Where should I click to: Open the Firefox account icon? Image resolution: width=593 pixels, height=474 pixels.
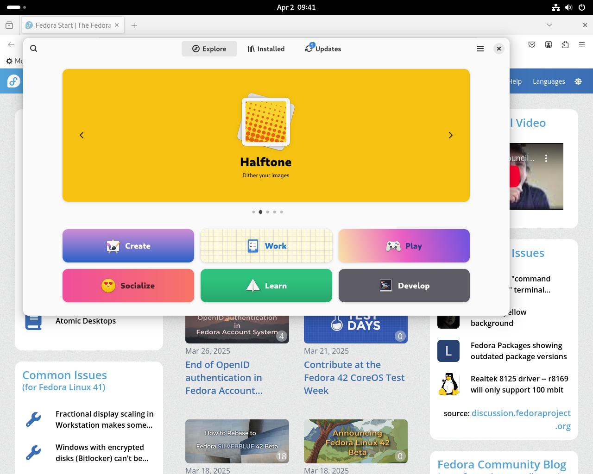click(x=549, y=44)
